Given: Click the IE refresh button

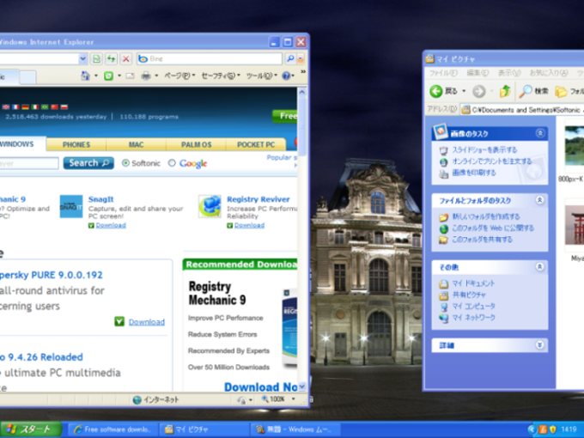Looking at the screenshot, I should click(111, 59).
